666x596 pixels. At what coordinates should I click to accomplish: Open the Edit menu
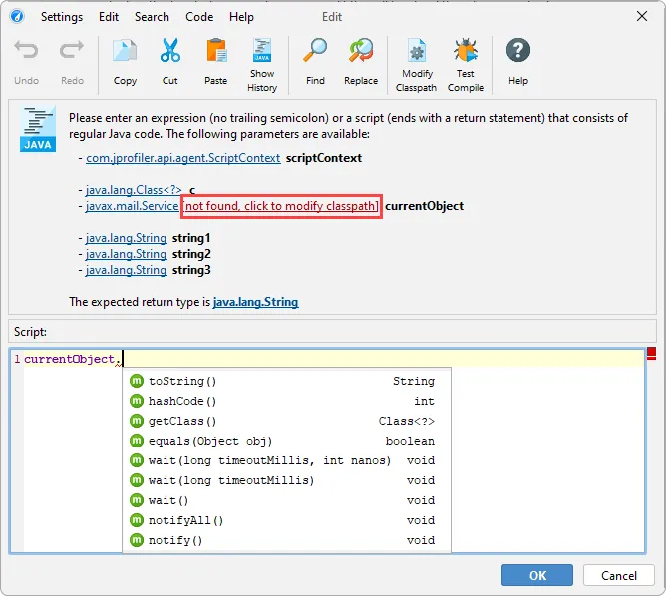coord(109,17)
